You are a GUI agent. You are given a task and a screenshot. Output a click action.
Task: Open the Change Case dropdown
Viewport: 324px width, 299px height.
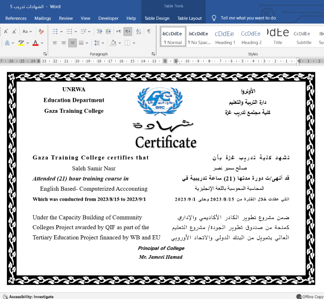pyautogui.click(x=27, y=31)
